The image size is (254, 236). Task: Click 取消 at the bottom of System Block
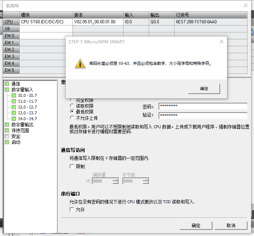(x=231, y=225)
